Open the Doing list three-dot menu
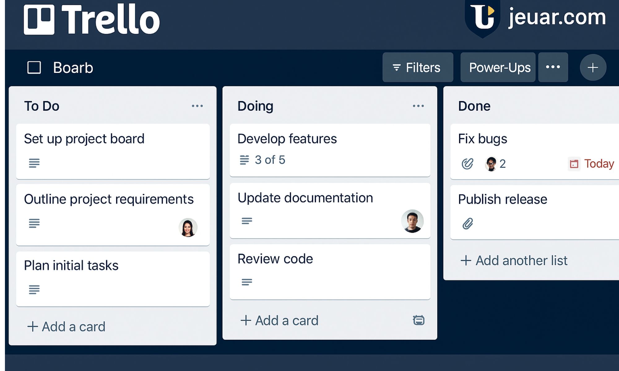Viewport: 619px width, 371px height. [x=418, y=106]
